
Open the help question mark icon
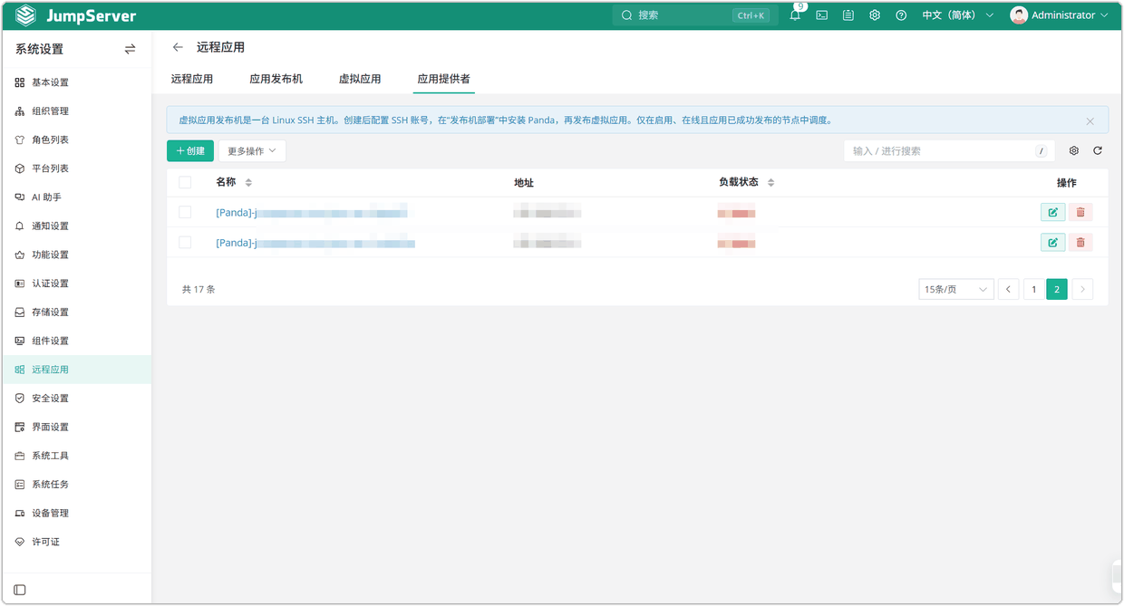(x=901, y=15)
